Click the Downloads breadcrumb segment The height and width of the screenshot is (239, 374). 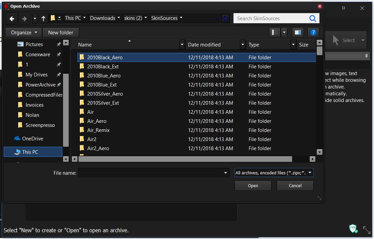click(102, 18)
